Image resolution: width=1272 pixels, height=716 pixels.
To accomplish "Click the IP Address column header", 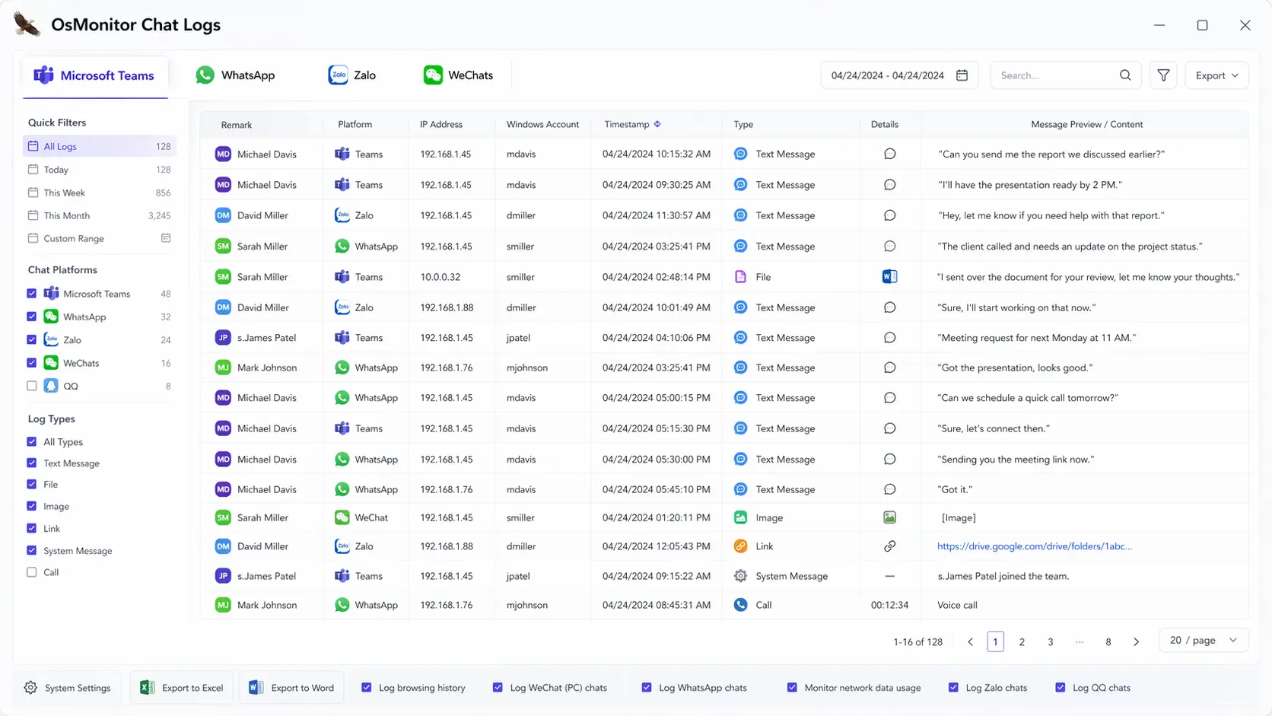I will pos(441,124).
